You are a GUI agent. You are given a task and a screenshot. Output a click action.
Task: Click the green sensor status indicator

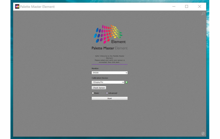(126, 82)
